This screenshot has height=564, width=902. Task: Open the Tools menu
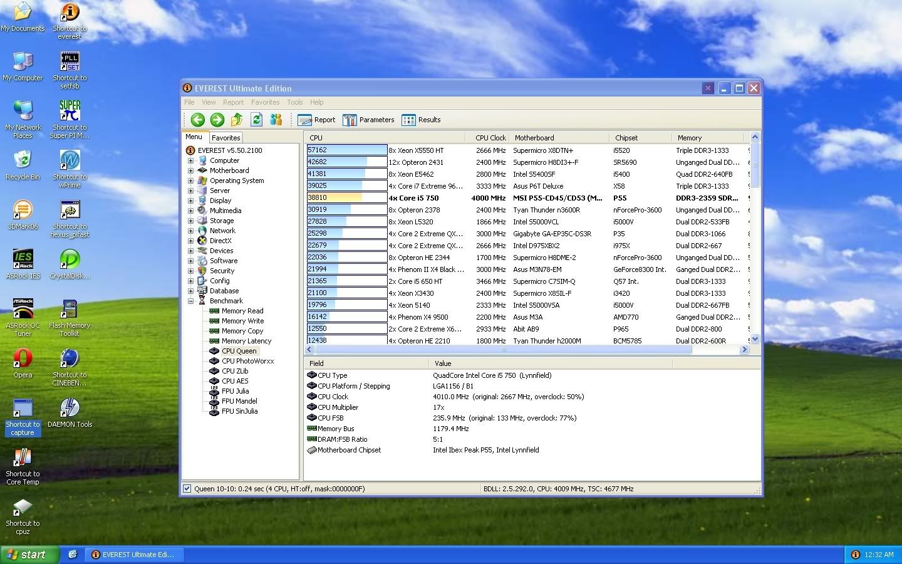coord(294,102)
